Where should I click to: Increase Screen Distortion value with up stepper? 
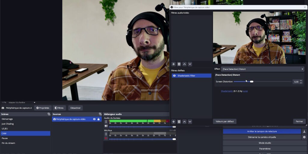tap(301, 81)
